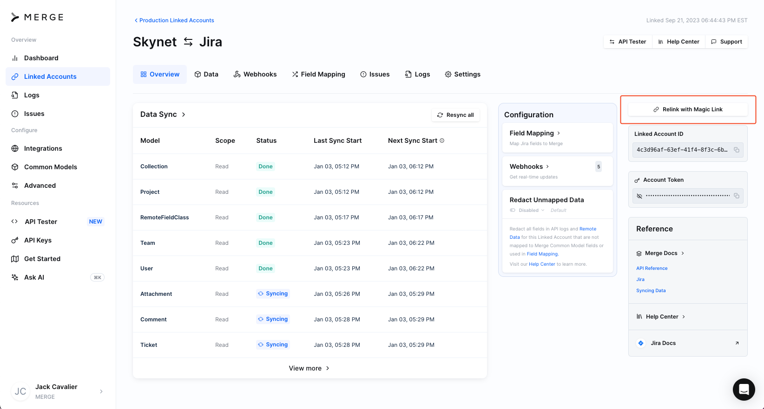
Task: Open Ask AI in the sidebar
Action: 34,277
